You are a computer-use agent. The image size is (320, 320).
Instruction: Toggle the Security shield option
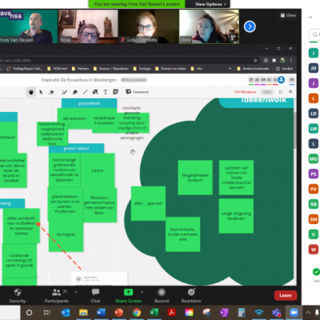pyautogui.click(x=18, y=295)
